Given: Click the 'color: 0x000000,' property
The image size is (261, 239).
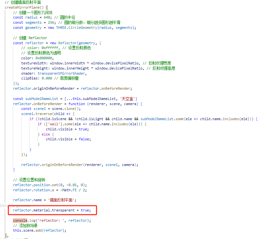Looking at the screenshot, I should pos(38,58).
